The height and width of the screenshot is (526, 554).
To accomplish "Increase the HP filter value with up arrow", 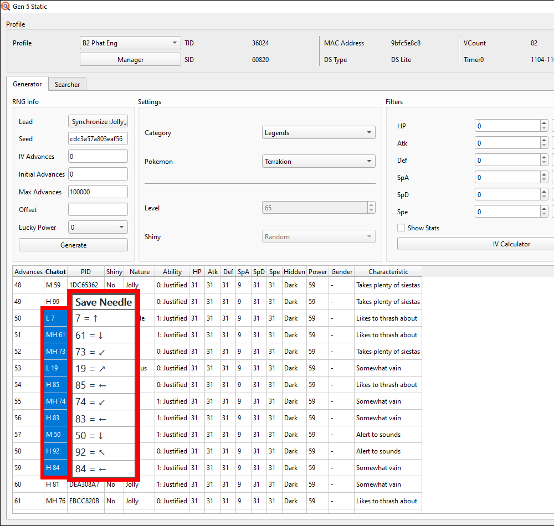I will pos(544,123).
